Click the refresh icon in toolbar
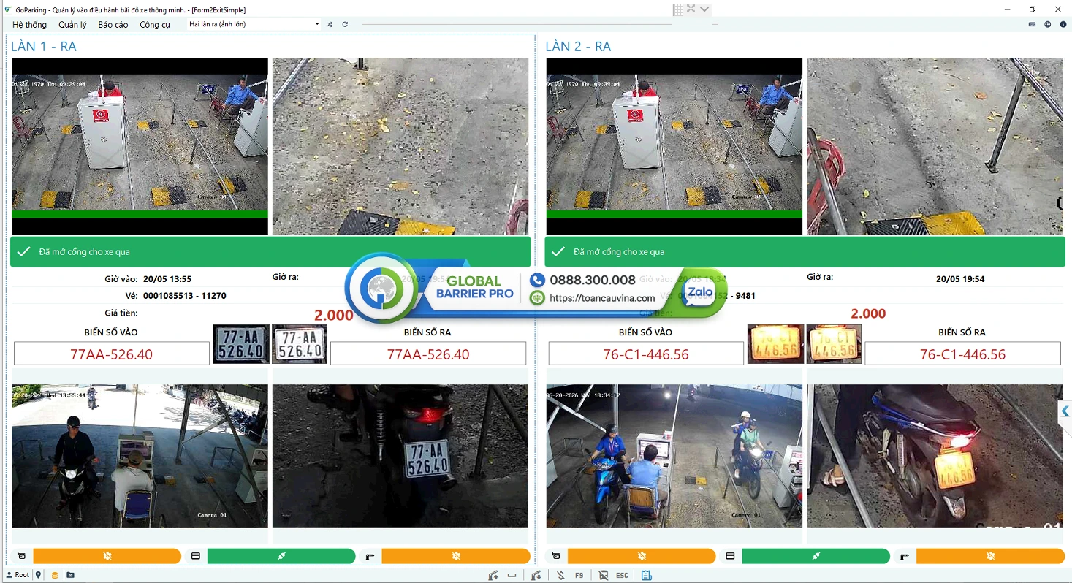 pyautogui.click(x=345, y=24)
